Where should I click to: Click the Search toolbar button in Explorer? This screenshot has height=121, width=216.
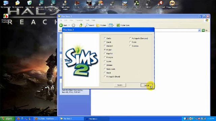pos(90,25)
